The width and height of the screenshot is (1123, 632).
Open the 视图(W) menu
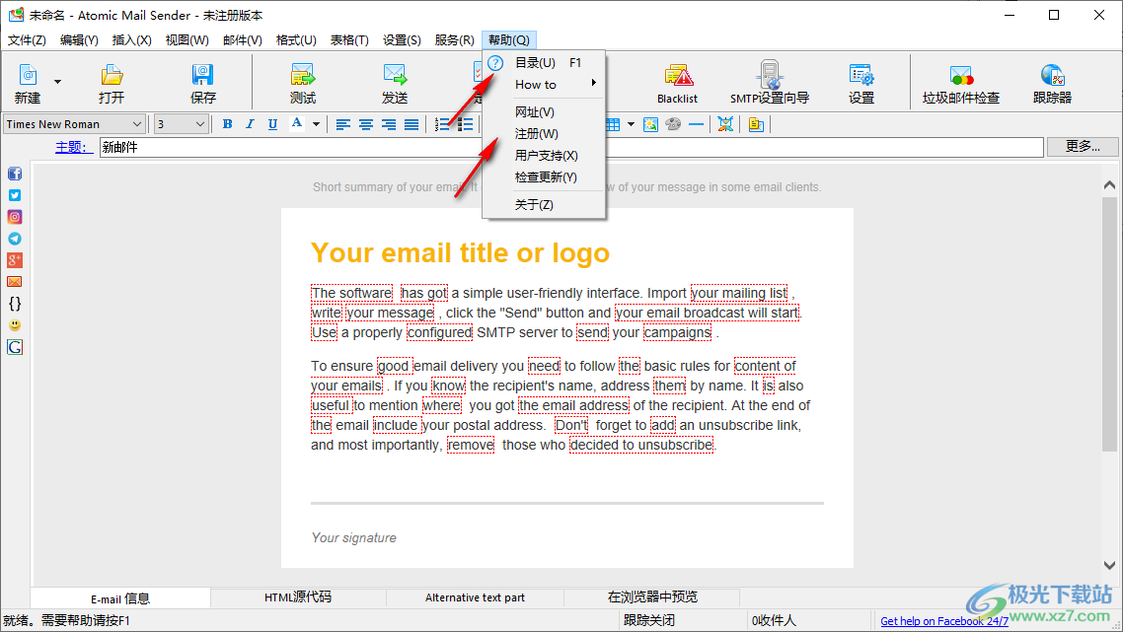tap(187, 40)
